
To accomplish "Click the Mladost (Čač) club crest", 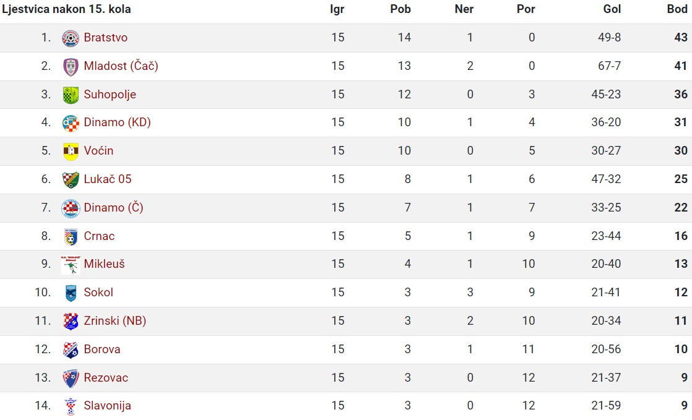I will 71,67.
